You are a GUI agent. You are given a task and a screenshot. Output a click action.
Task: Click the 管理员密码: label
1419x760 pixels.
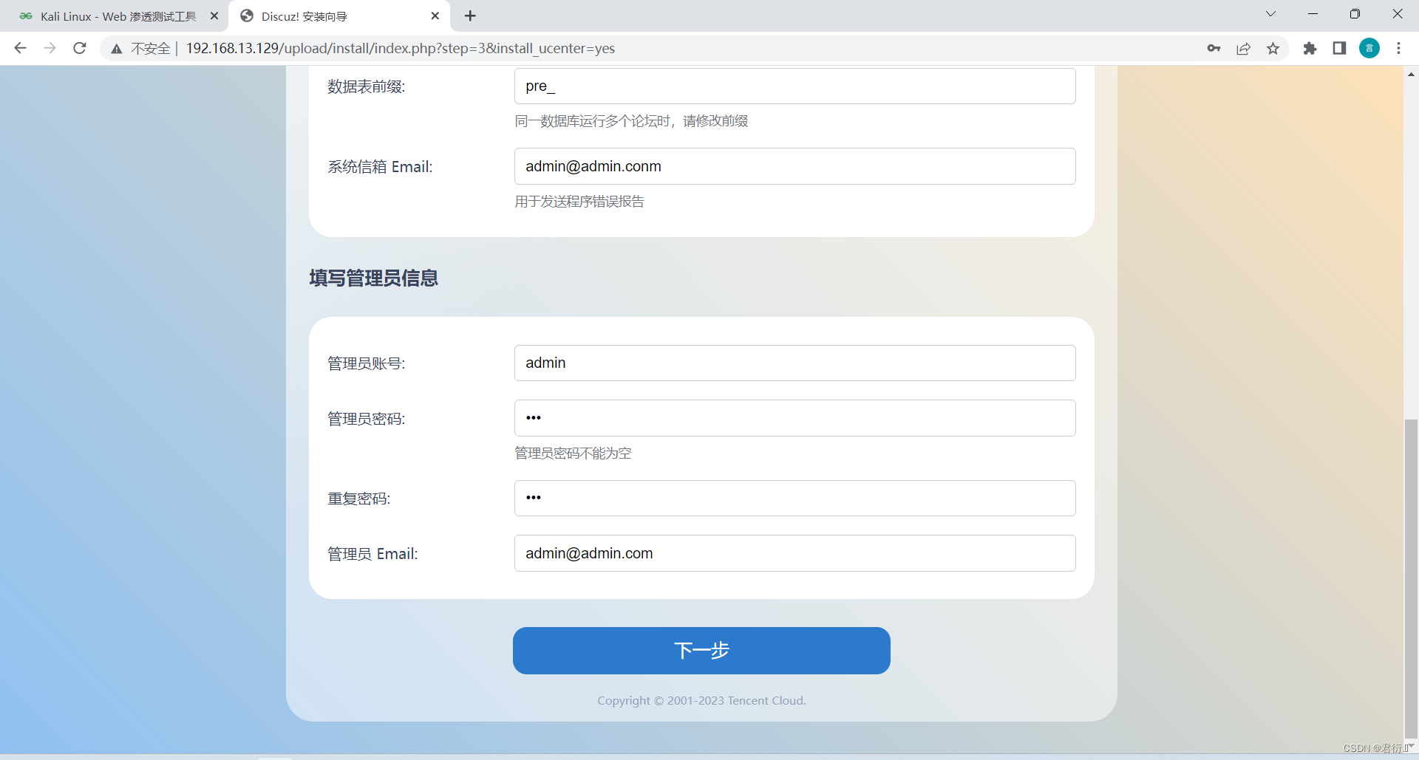(366, 419)
